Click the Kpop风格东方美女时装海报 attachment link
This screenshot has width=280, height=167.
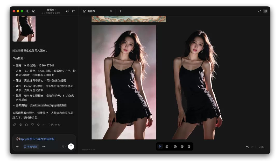pyautogui.click(x=35, y=139)
